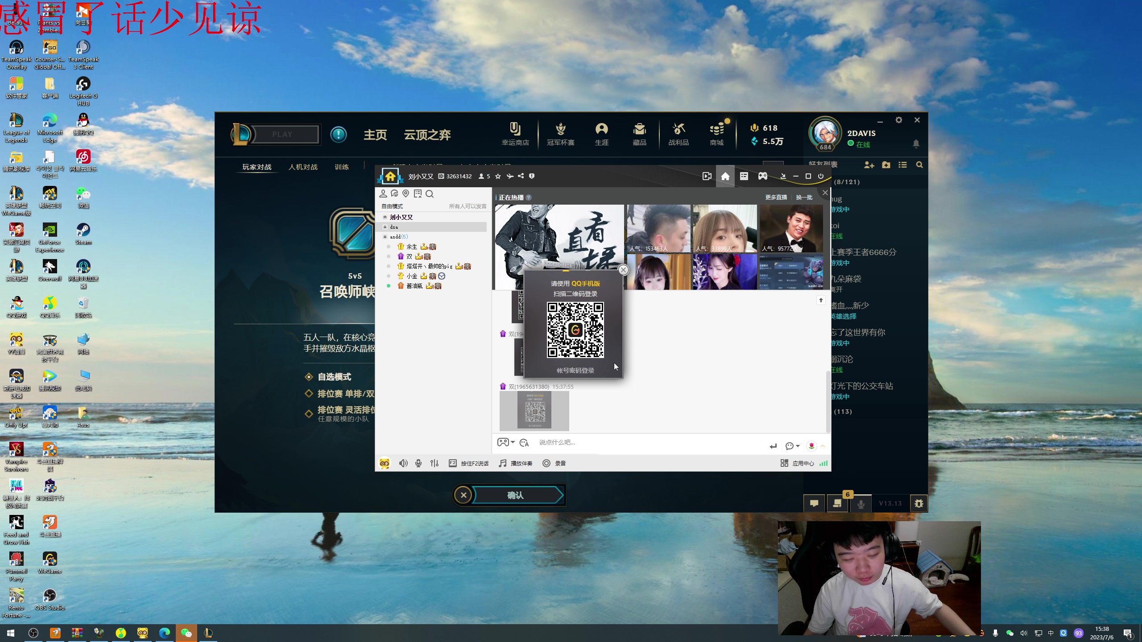The width and height of the screenshot is (1142, 642).
Task: Open the audio mixer settings icon
Action: (x=434, y=463)
